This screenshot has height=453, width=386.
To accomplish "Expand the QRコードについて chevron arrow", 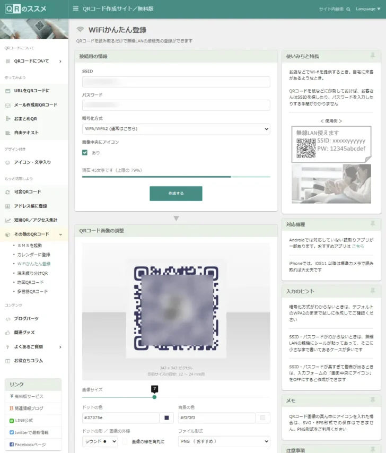I will [60, 61].
